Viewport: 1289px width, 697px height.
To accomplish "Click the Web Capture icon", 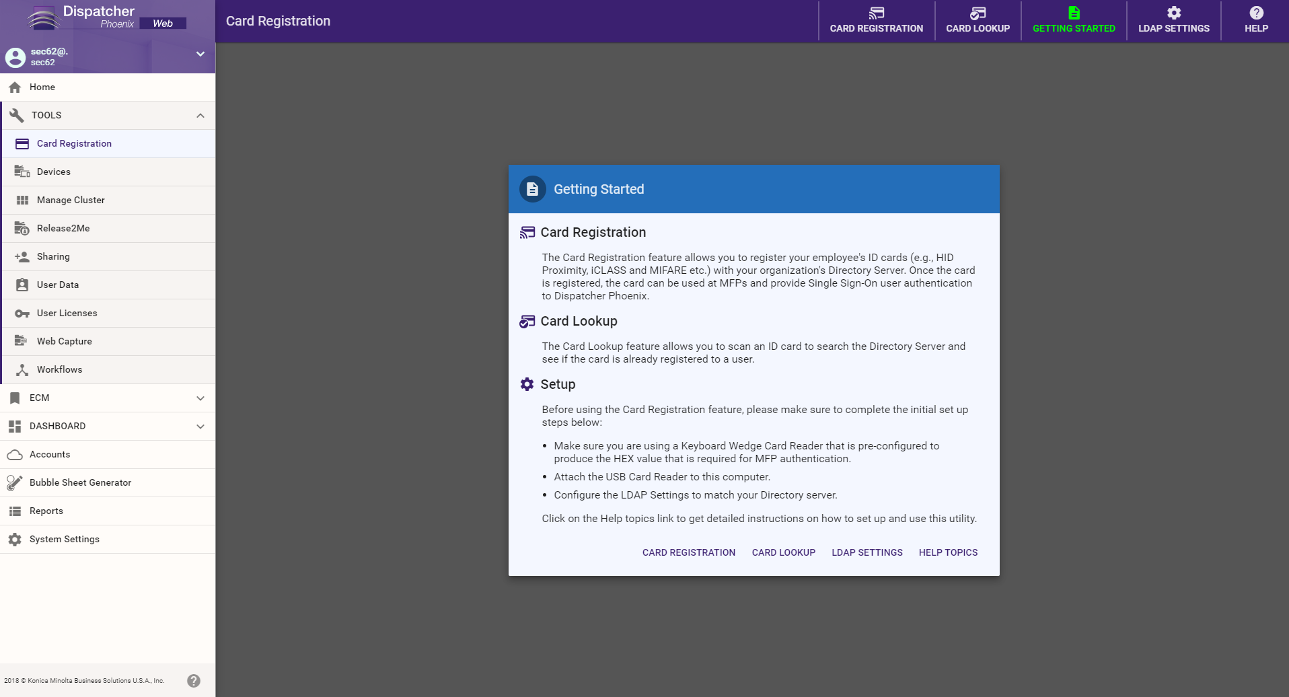I will click(22, 341).
